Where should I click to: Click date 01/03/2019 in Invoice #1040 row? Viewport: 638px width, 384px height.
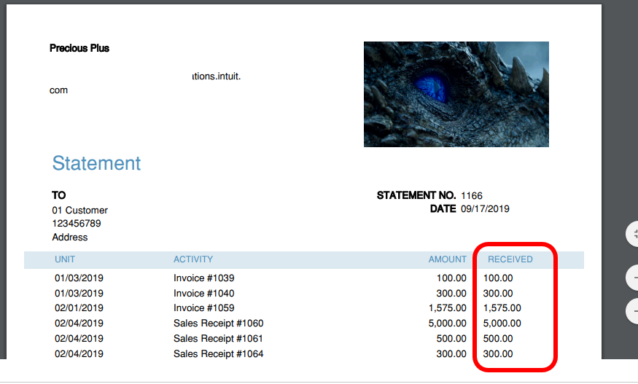pos(79,294)
